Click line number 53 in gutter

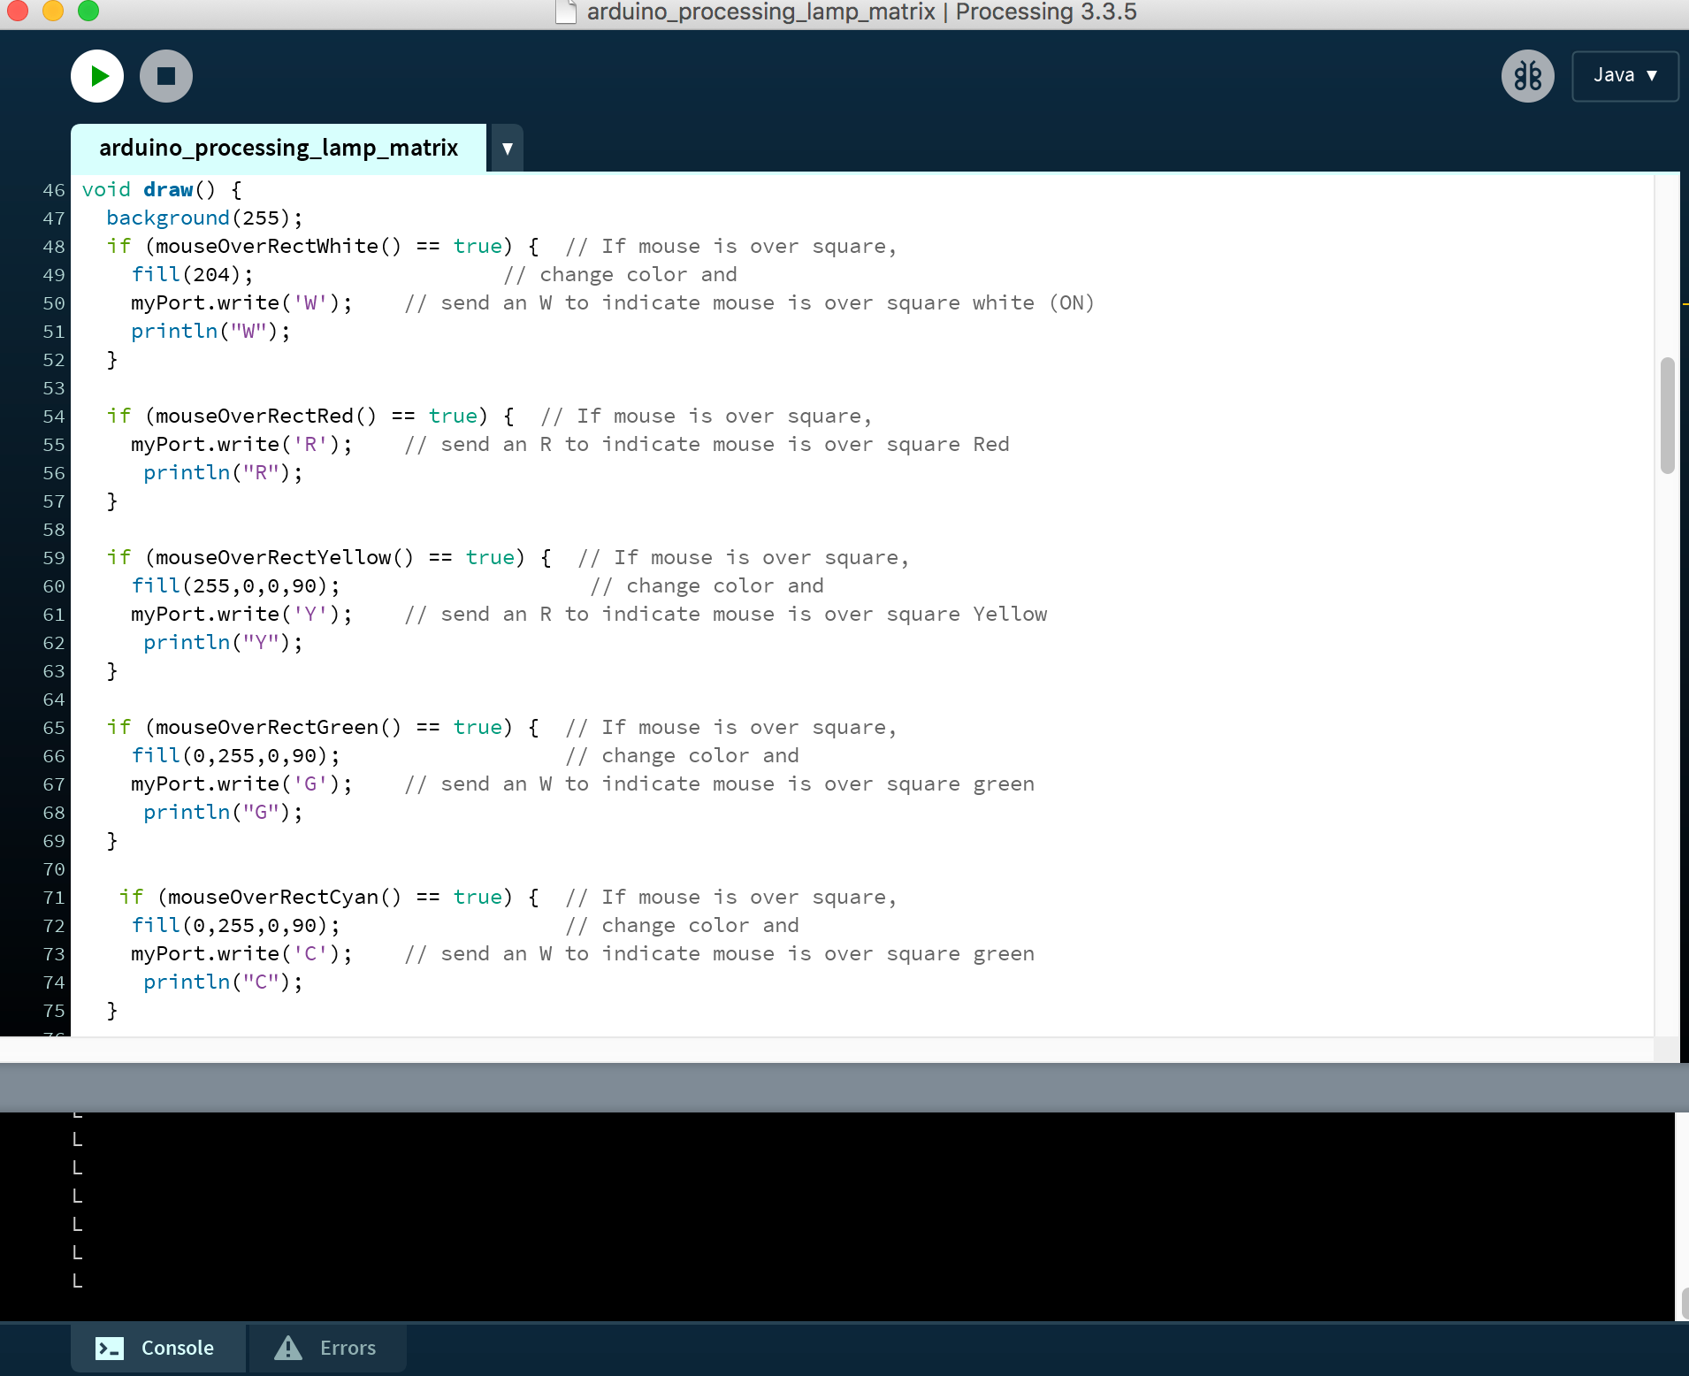click(x=53, y=387)
